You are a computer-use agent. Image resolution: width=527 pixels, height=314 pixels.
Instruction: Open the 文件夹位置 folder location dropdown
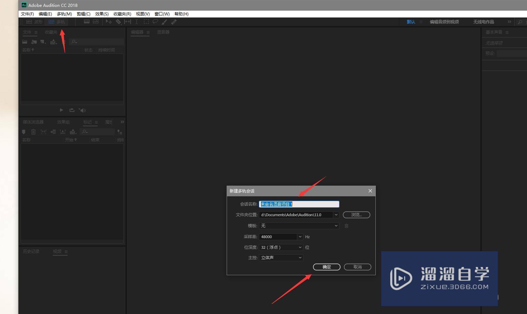336,215
